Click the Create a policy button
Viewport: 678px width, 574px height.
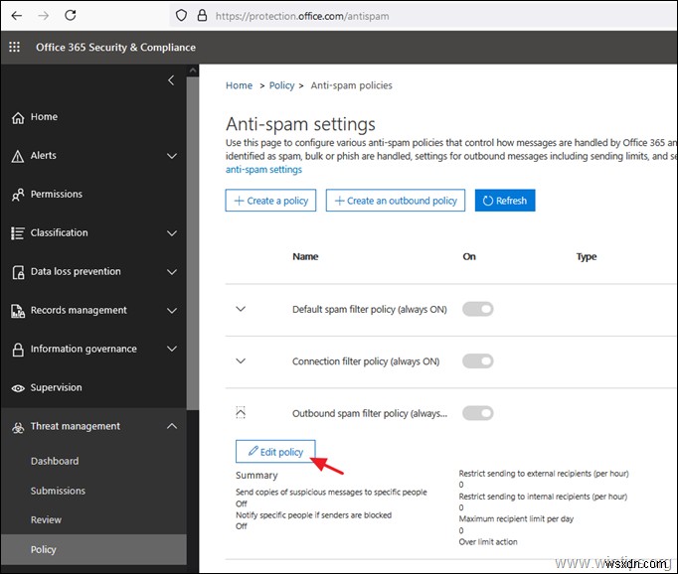click(x=270, y=201)
